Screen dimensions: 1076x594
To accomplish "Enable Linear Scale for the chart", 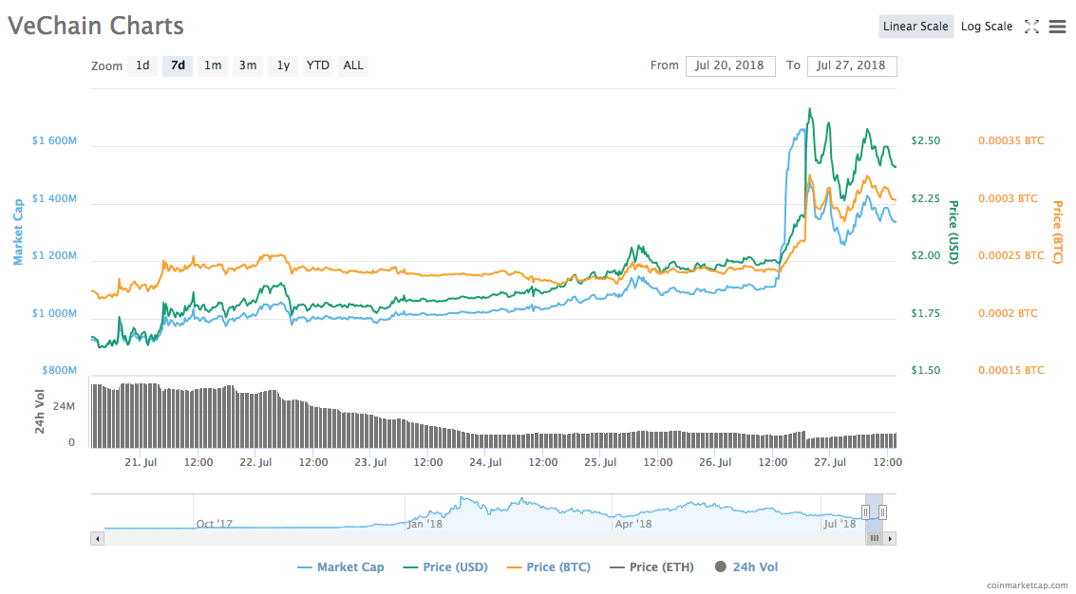I will coord(916,27).
